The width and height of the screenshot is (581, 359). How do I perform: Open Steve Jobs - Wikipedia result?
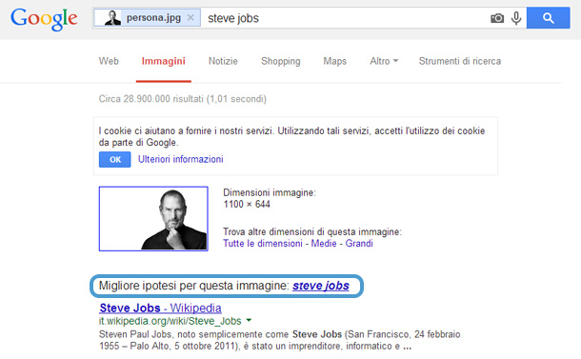pyautogui.click(x=160, y=308)
